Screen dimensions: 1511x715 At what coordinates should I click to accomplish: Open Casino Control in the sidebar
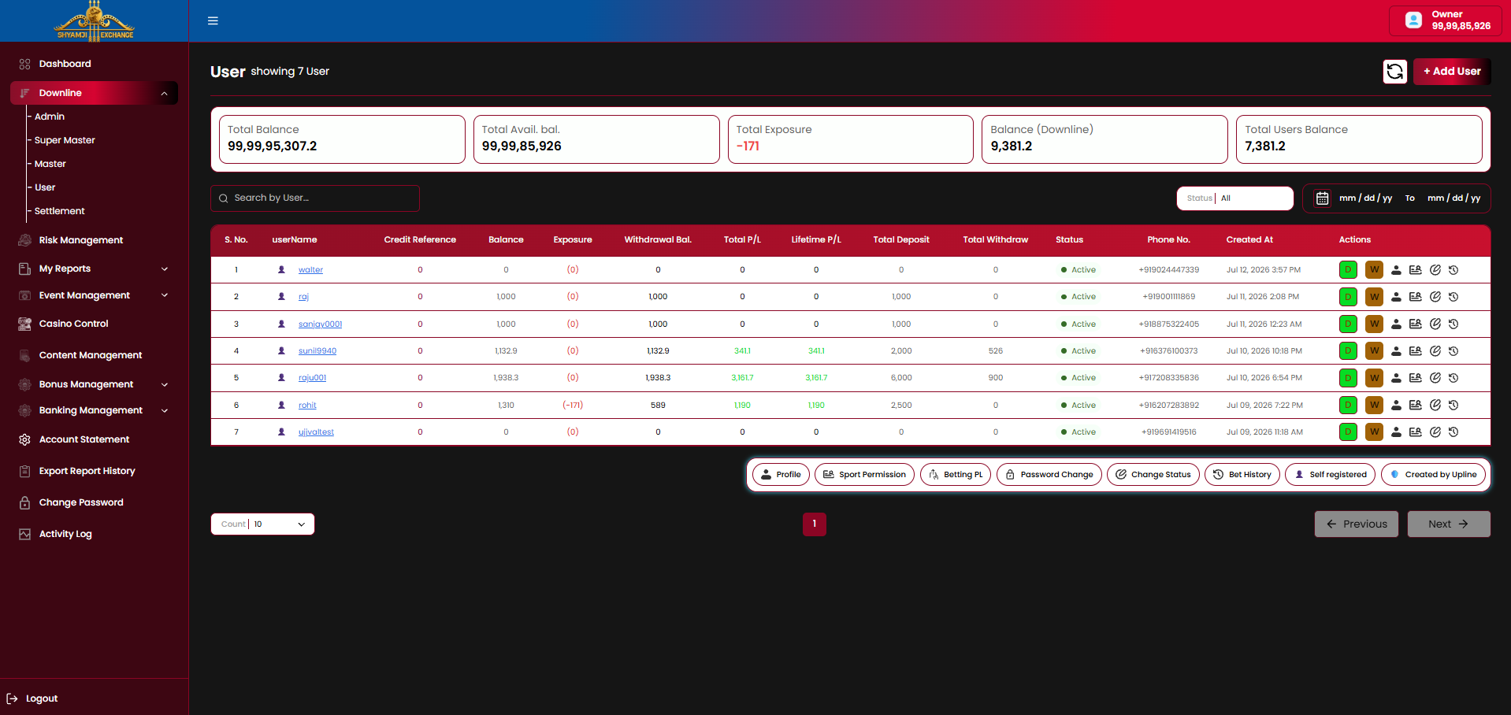tap(74, 324)
